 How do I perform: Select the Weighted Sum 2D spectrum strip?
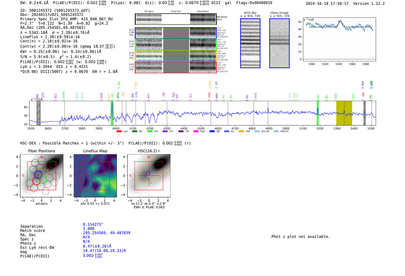coord(176,19)
